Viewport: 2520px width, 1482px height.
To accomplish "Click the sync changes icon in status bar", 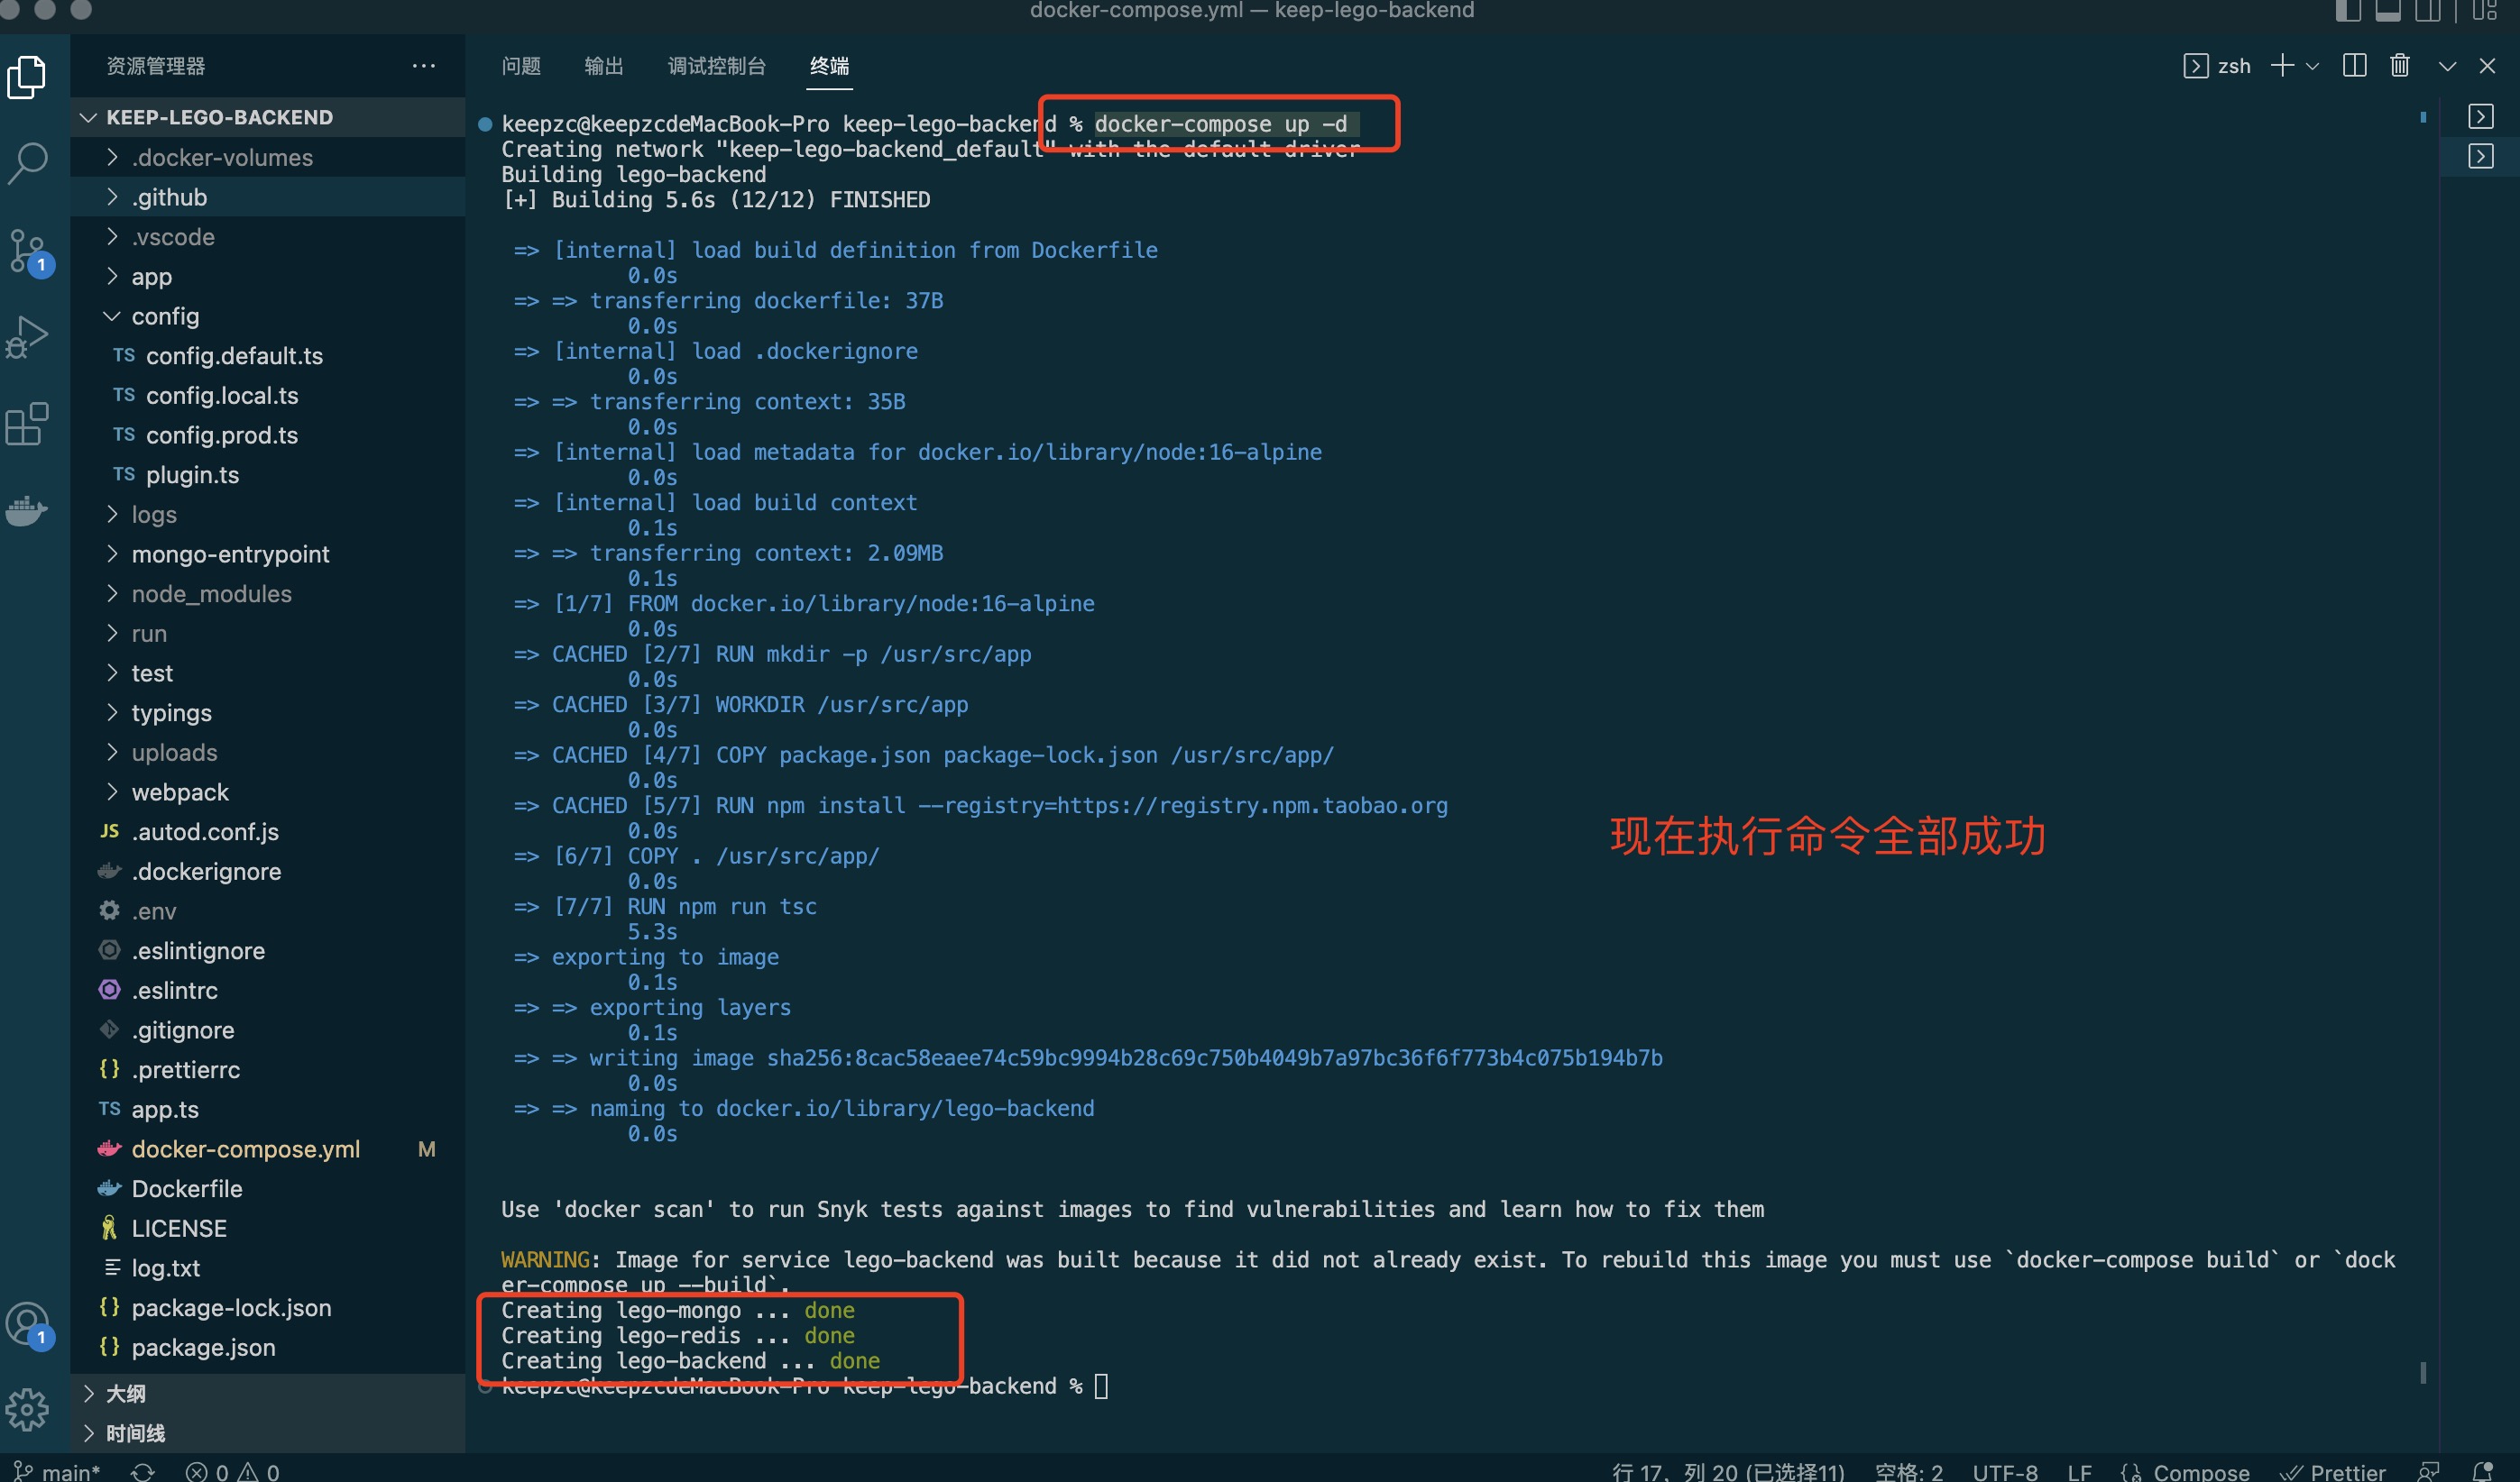I will pyautogui.click(x=143, y=1471).
